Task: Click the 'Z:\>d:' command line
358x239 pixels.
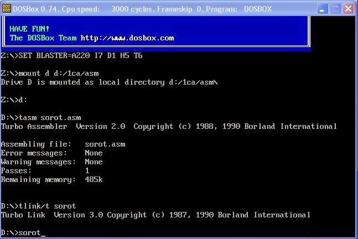Action: [x=14, y=100]
